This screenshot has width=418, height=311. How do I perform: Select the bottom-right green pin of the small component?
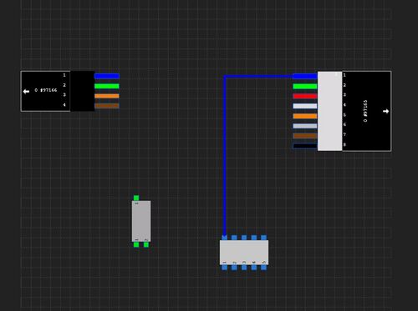coord(146,244)
